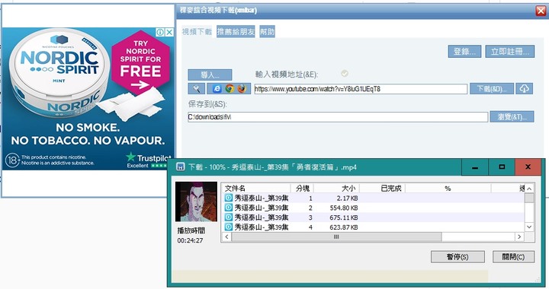Focus the save path C:\downloads field
This screenshot has height=289, width=549.
click(338, 117)
